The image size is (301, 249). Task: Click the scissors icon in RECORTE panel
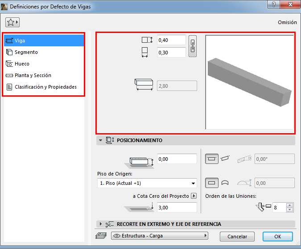pos(110,224)
